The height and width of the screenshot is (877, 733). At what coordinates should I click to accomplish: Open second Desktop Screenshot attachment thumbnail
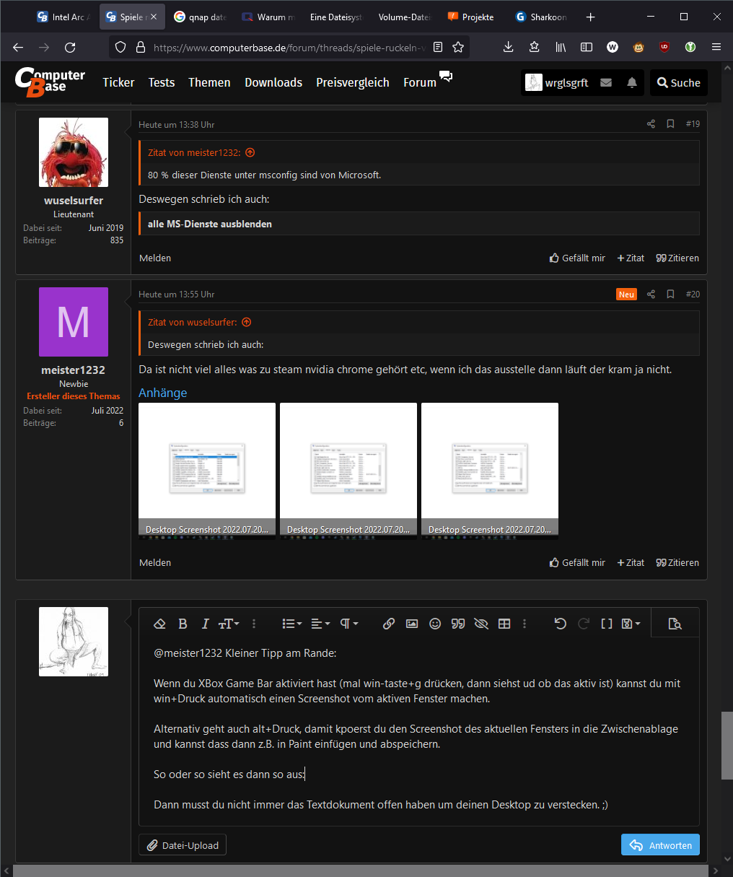point(348,471)
